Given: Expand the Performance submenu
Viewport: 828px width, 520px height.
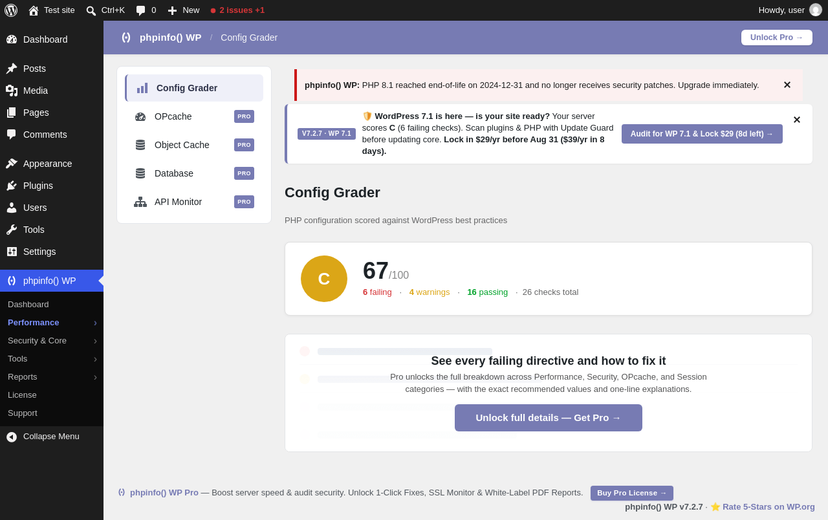Looking at the screenshot, I should (x=95, y=323).
